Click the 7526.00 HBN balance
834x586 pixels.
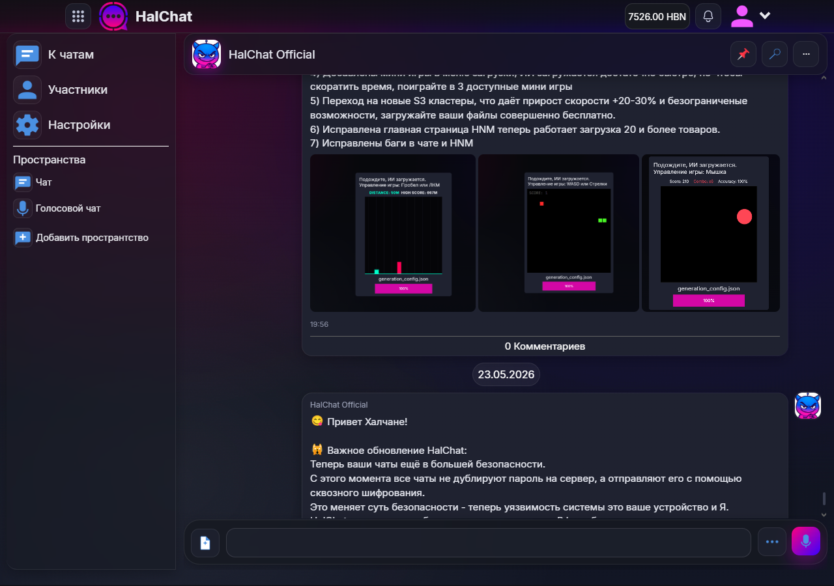pyautogui.click(x=657, y=16)
